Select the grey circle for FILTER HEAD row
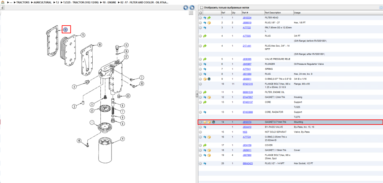Screen dimensions: 383x183 (200, 18)
